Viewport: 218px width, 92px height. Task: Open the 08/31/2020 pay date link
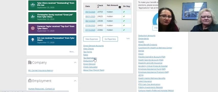pyautogui.click(x=90, y=16)
